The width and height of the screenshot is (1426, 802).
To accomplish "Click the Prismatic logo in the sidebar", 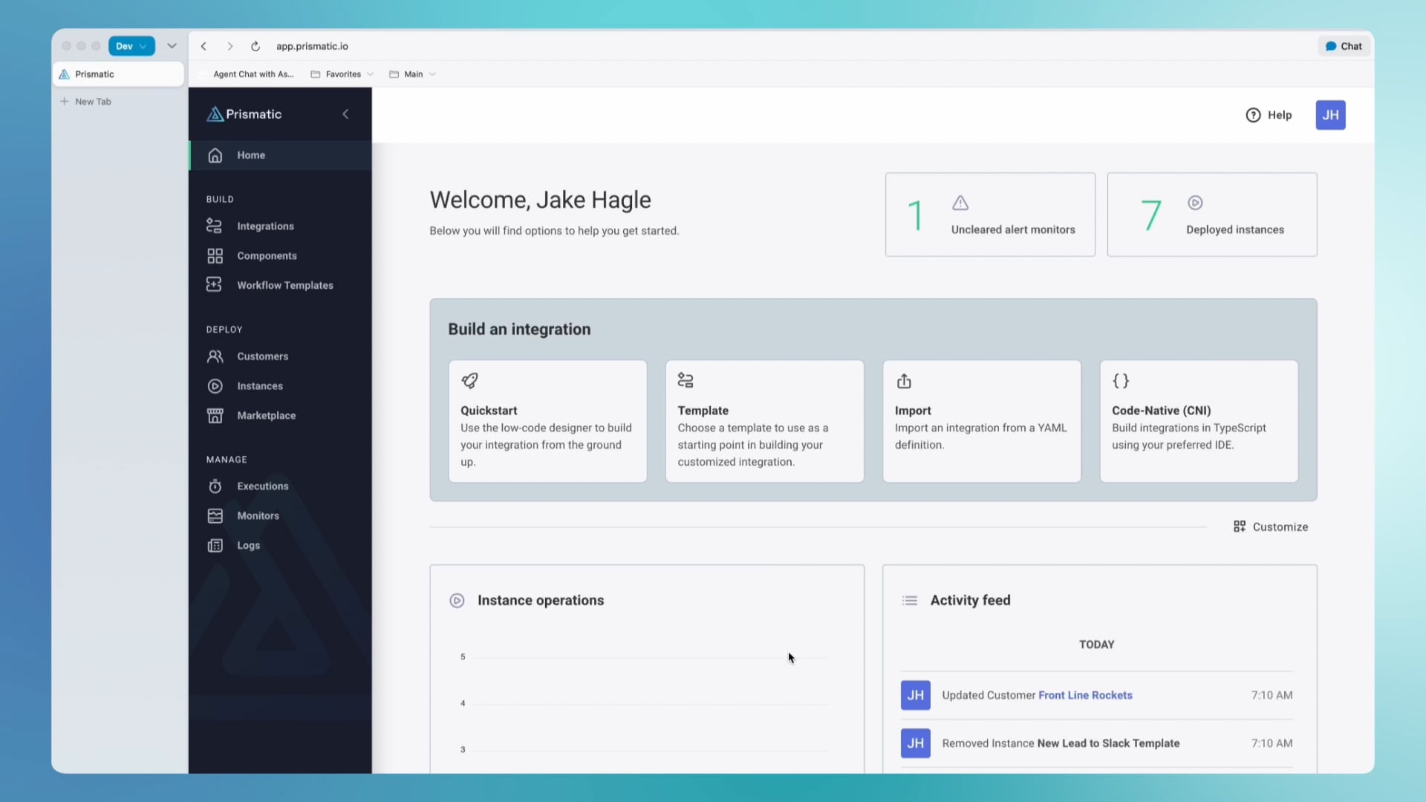I will point(244,114).
